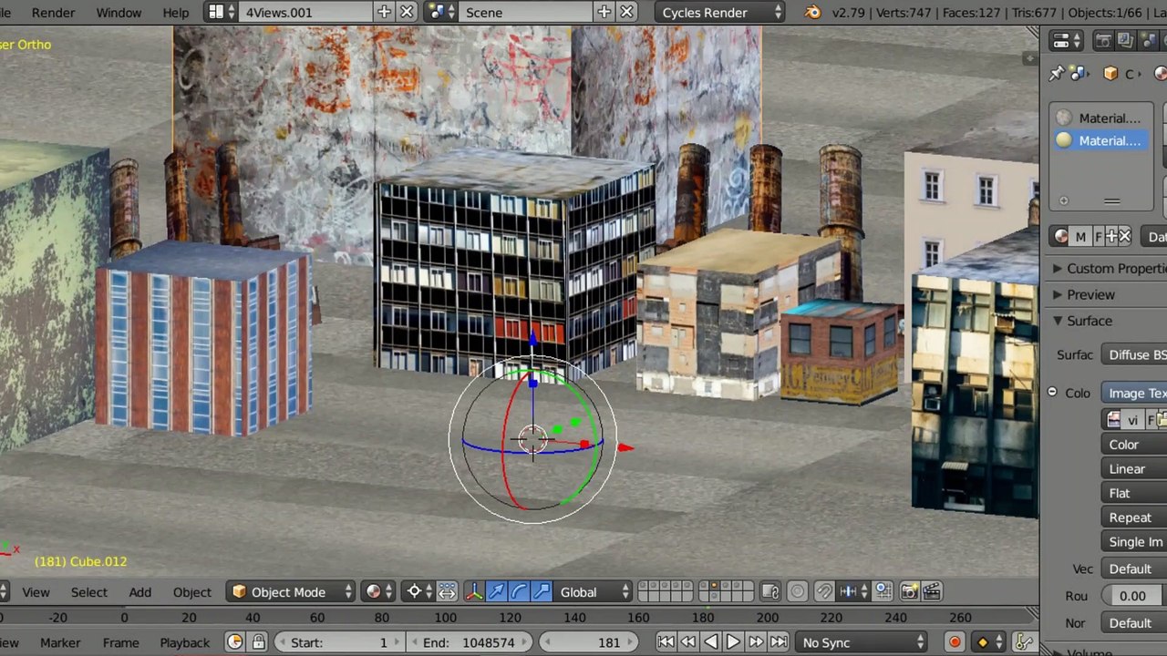This screenshot has width=1167, height=656.
Task: Unlink material with X icon
Action: [x=1125, y=236]
